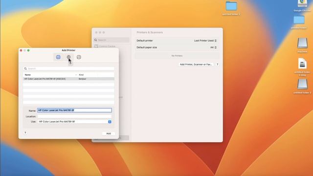313x176 pixels.
Task: Click Add Printer, Scanner or Fax button
Action: (196, 65)
